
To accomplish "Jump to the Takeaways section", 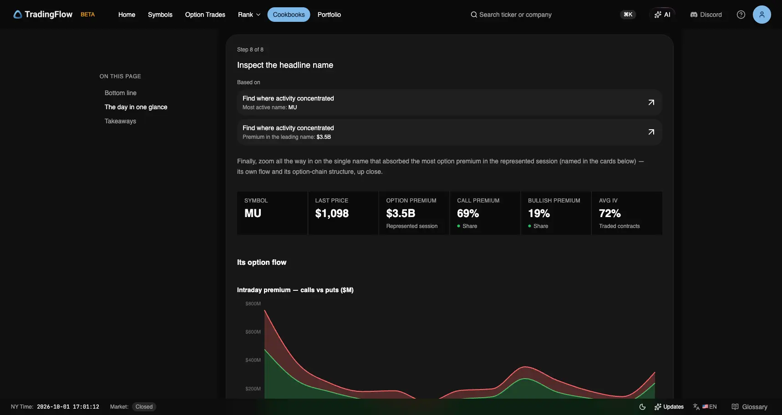I will pos(120,121).
